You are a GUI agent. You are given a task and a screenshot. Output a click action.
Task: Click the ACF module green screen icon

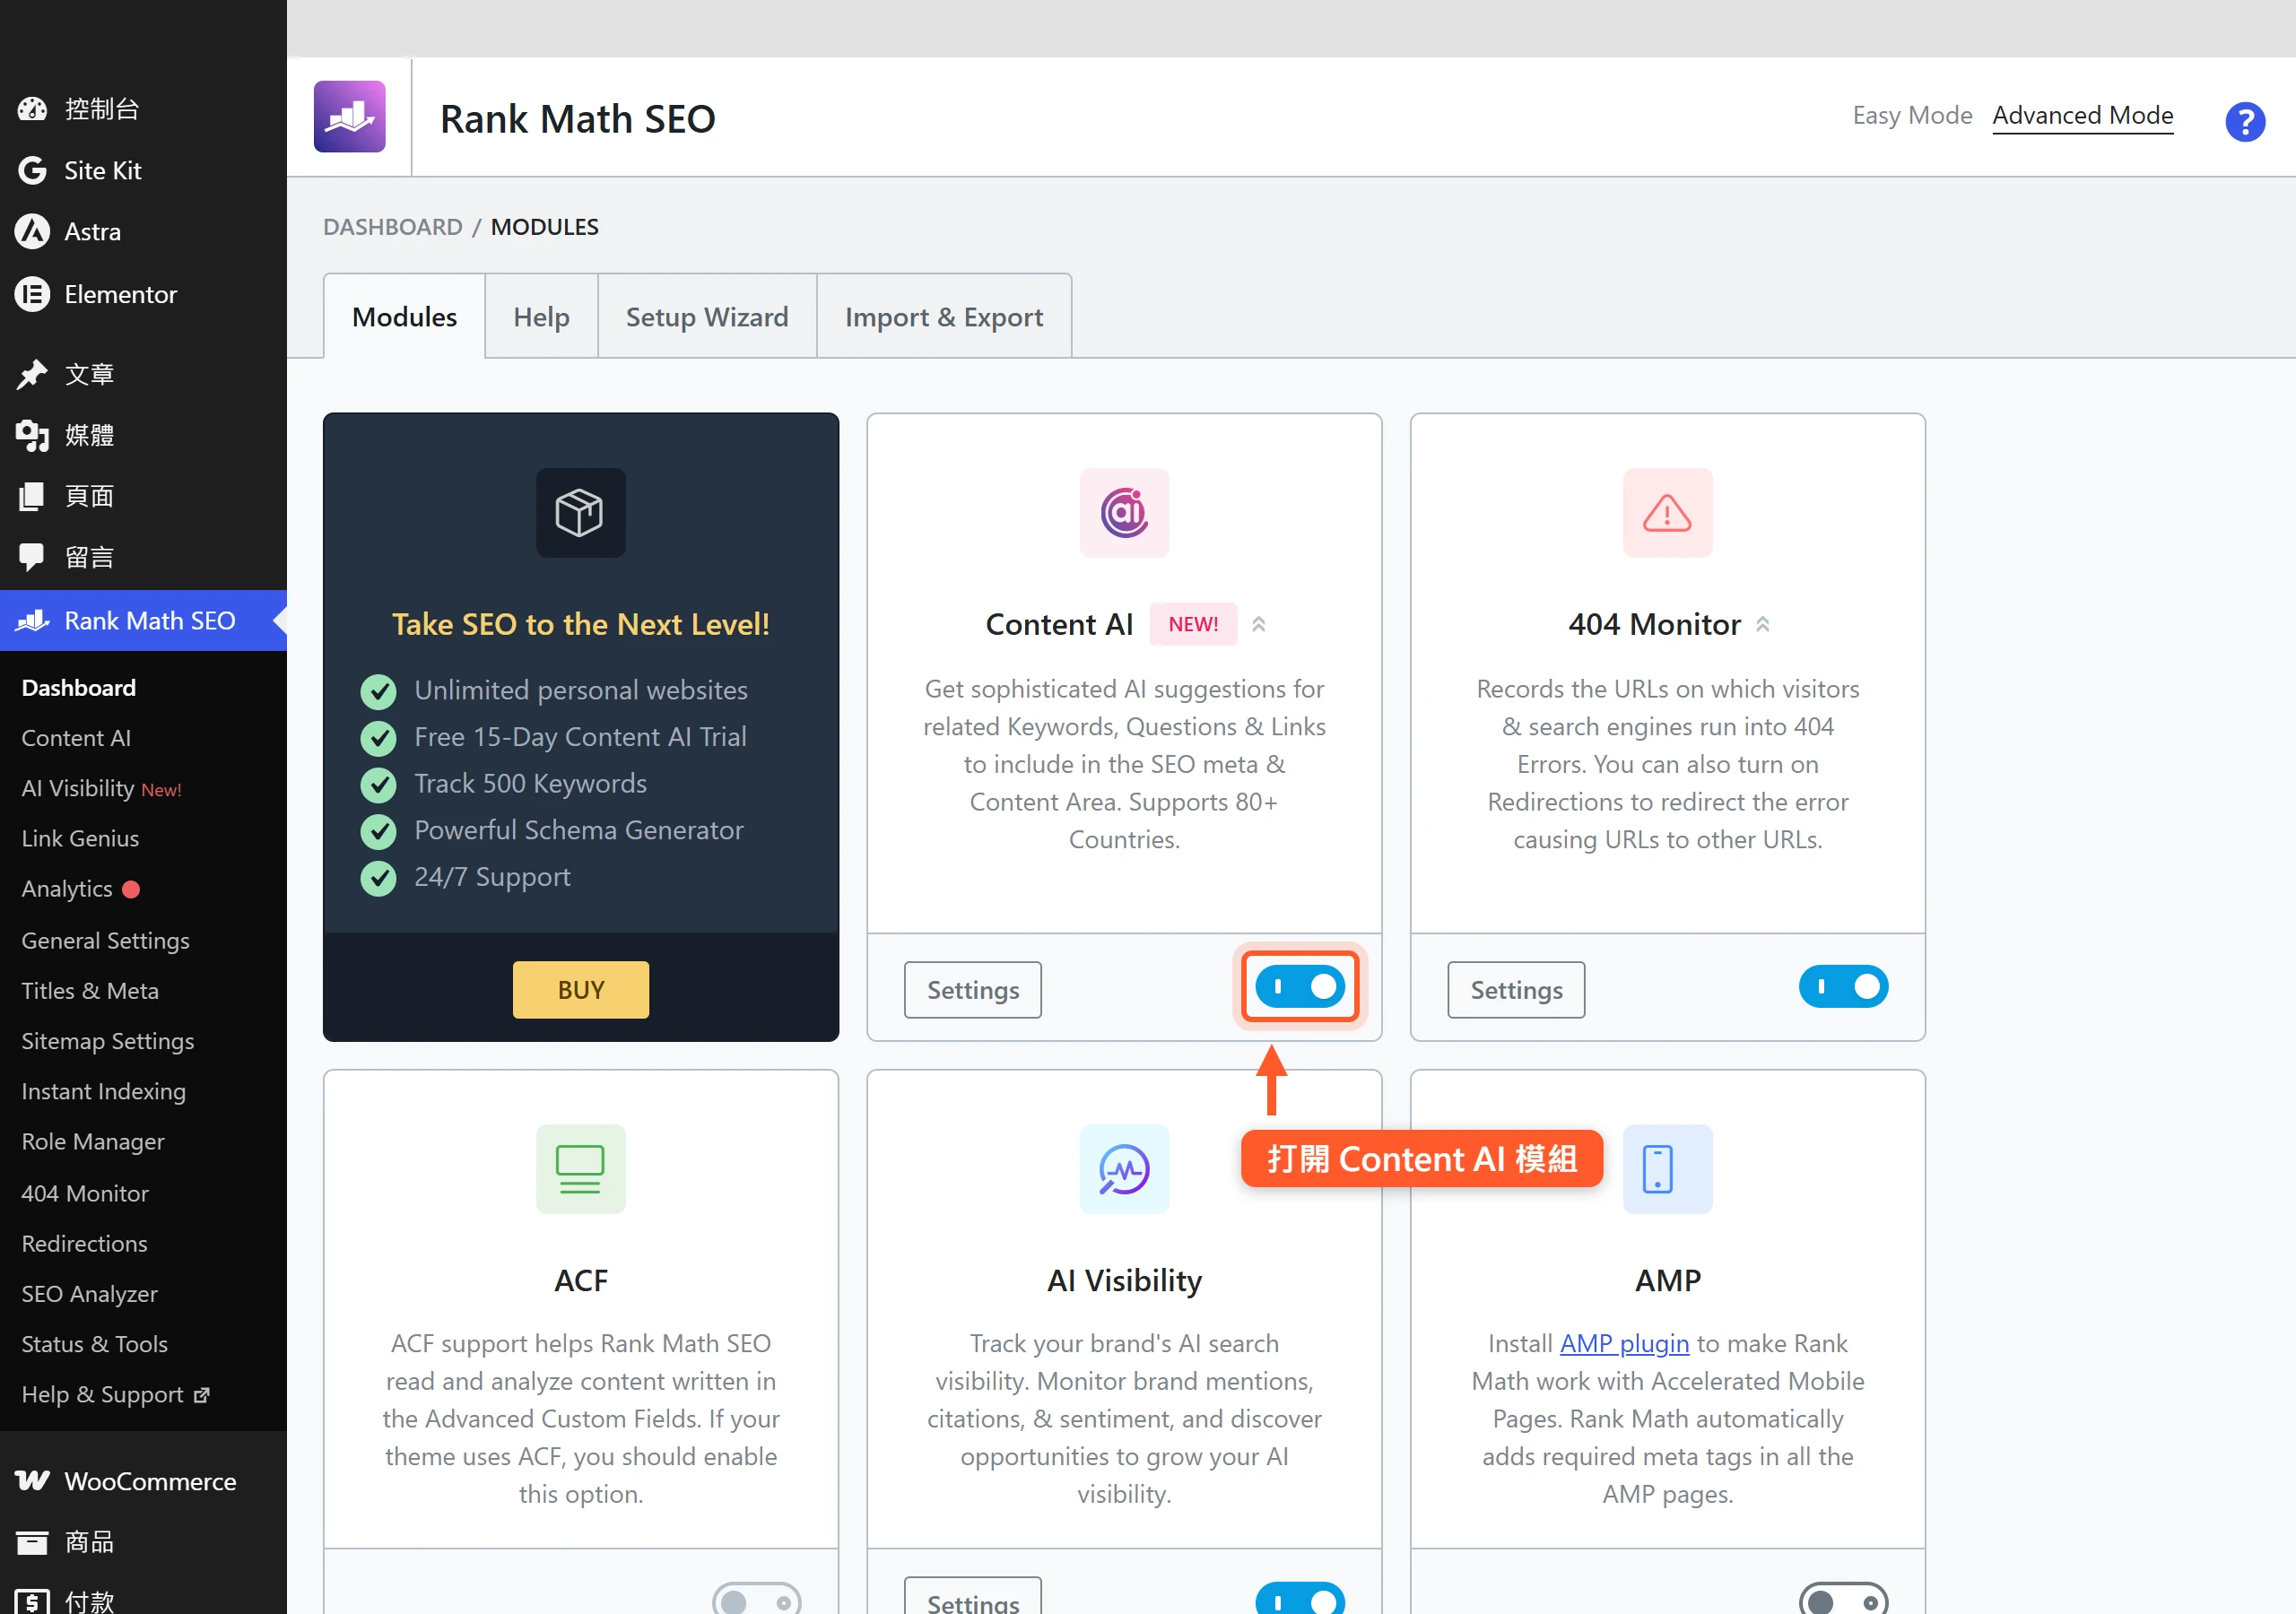[581, 1169]
